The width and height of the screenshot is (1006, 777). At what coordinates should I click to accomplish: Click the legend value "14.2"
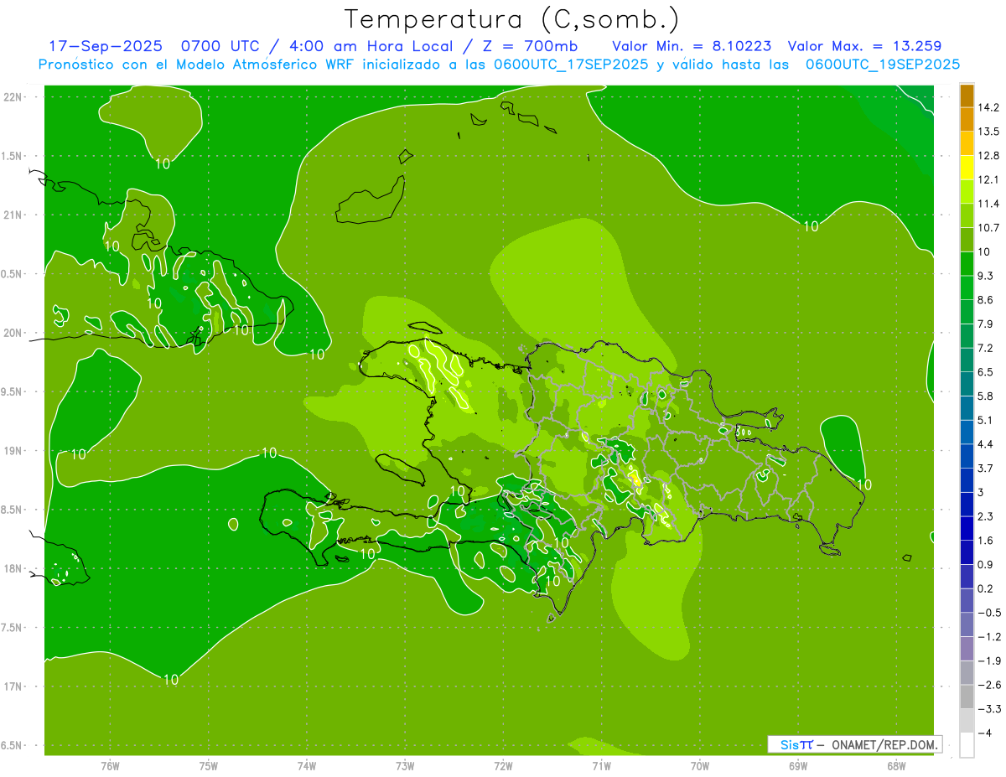(x=989, y=107)
